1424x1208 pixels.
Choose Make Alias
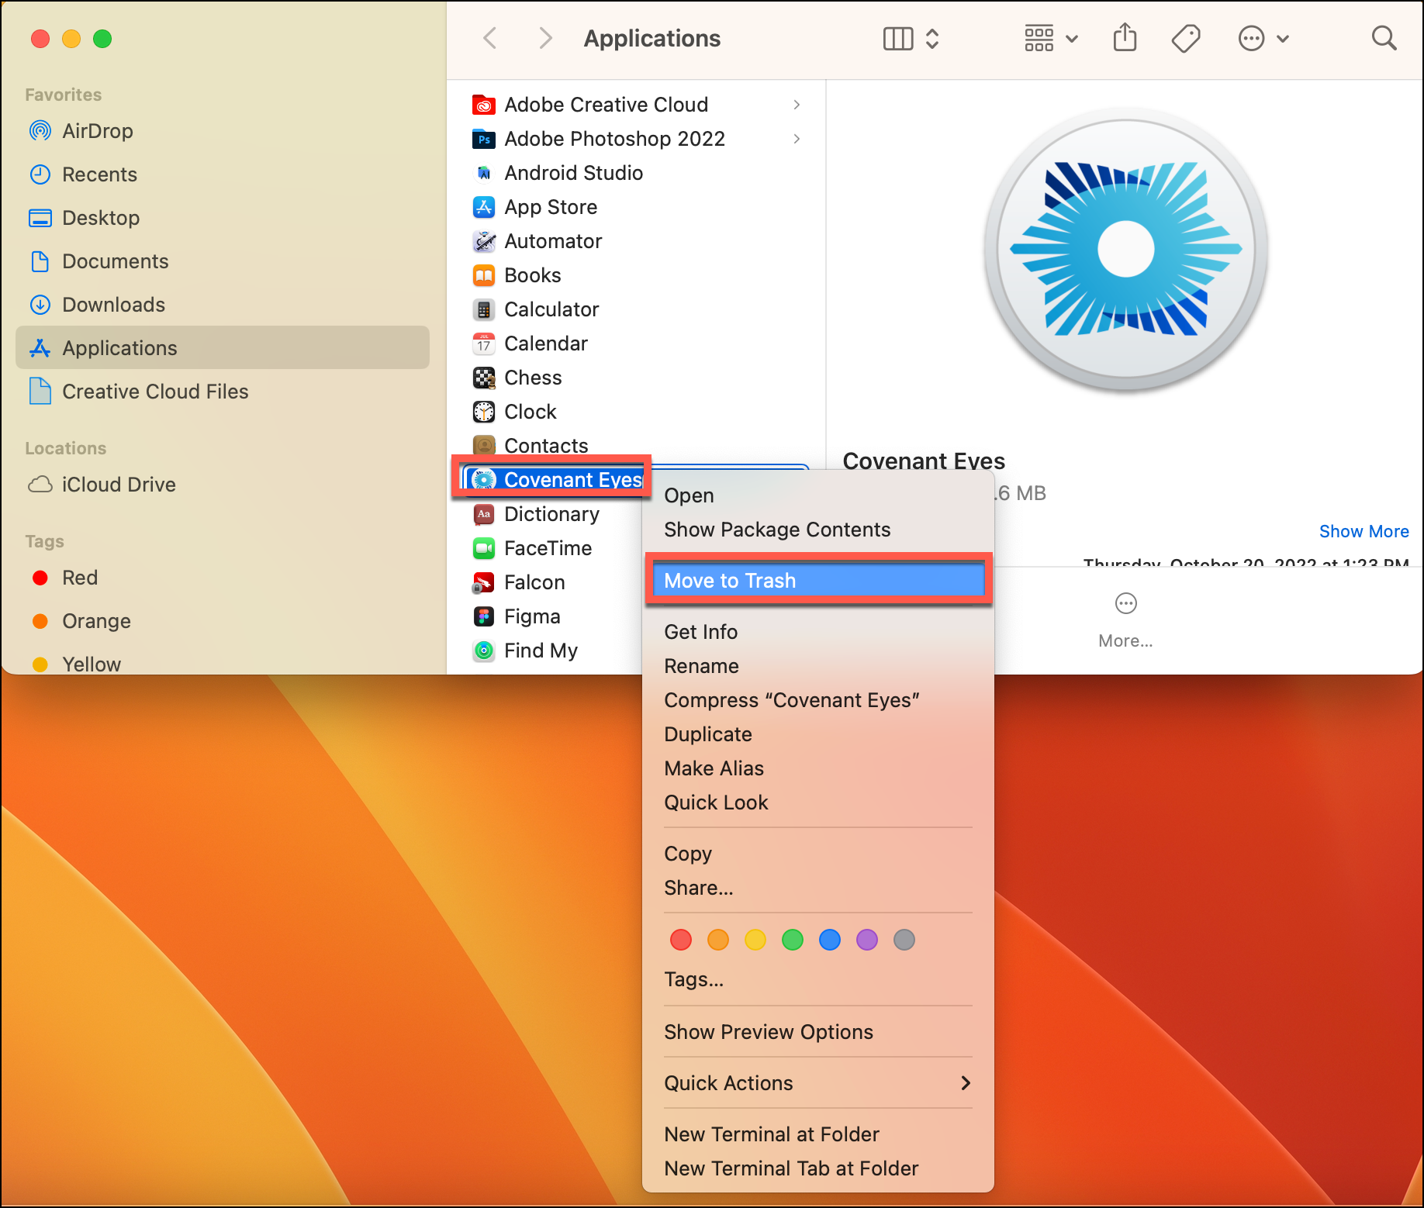coord(818,768)
